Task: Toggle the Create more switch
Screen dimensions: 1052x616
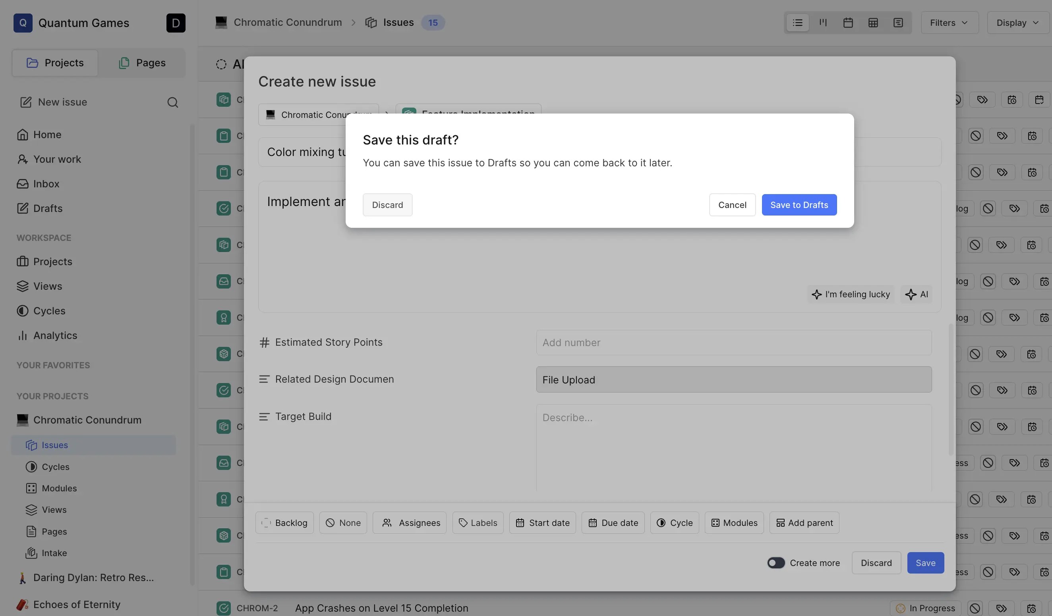Action: [775, 563]
